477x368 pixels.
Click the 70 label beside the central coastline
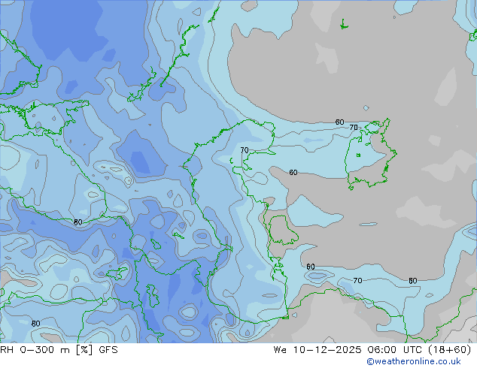tap(245, 150)
